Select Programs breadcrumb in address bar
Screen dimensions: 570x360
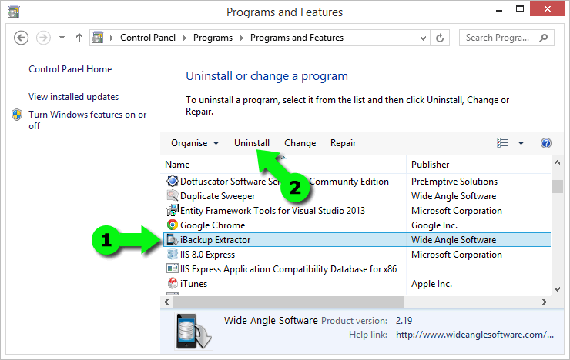coord(213,38)
